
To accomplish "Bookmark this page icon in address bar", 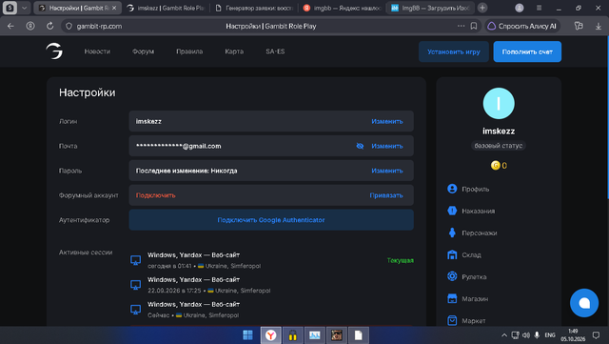I will (474, 26).
